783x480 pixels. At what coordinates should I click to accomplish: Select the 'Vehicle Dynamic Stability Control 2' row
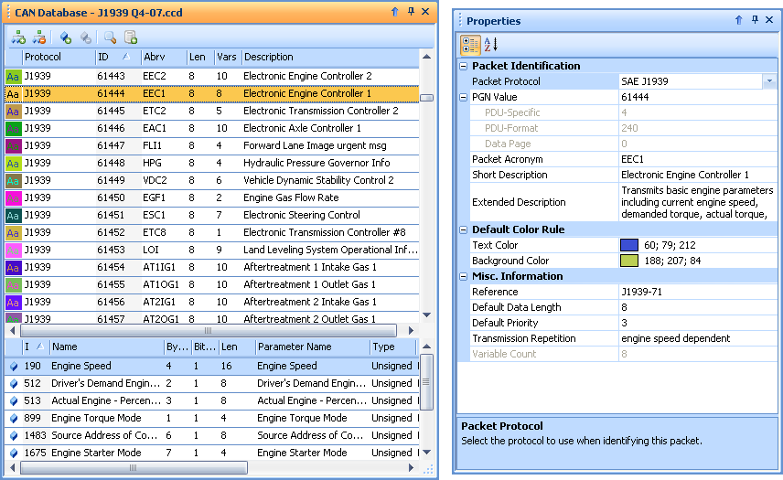(x=211, y=180)
